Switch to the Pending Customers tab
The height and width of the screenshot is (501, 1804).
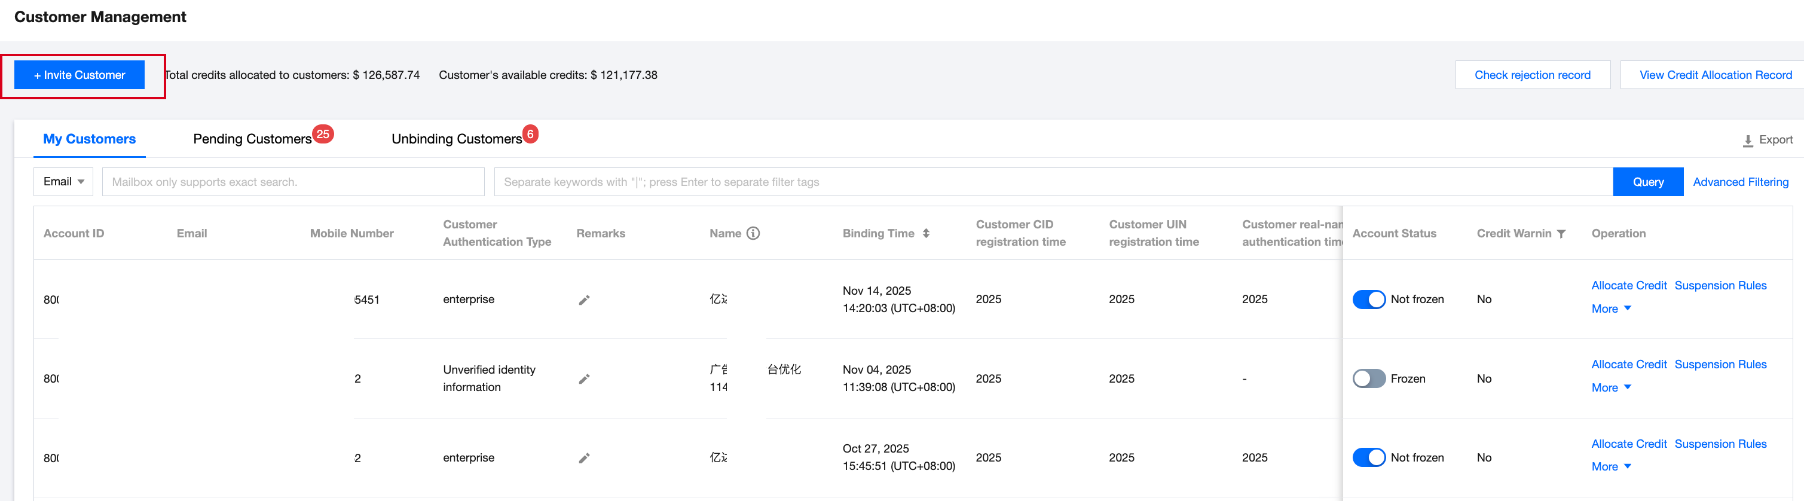point(252,139)
